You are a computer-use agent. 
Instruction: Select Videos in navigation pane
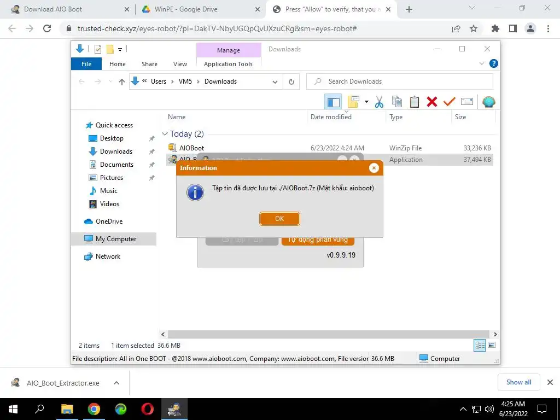tap(109, 204)
